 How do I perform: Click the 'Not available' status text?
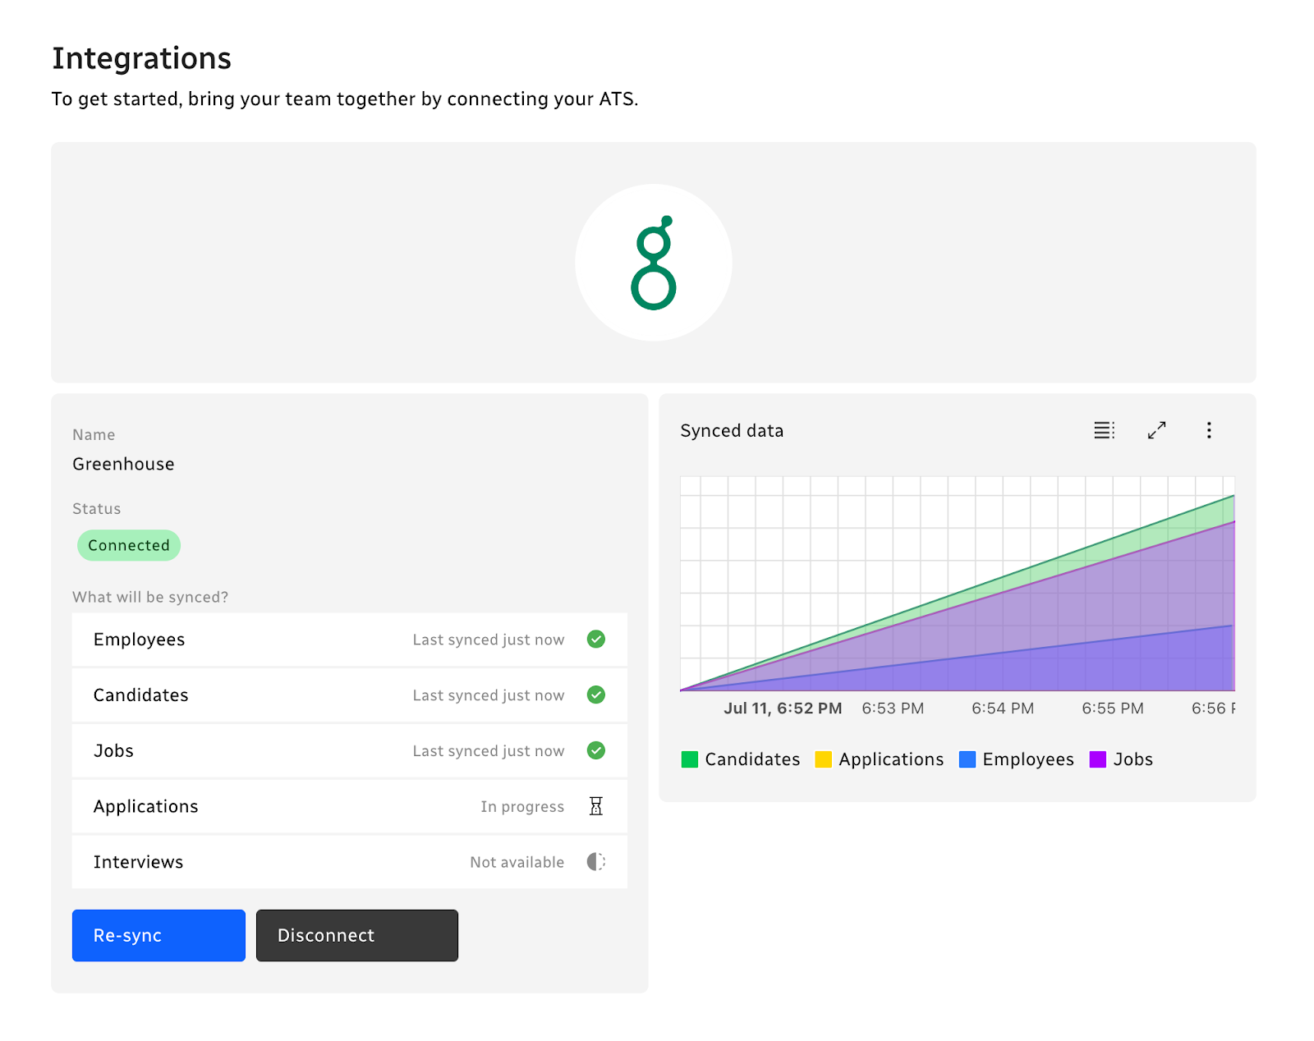click(x=517, y=862)
